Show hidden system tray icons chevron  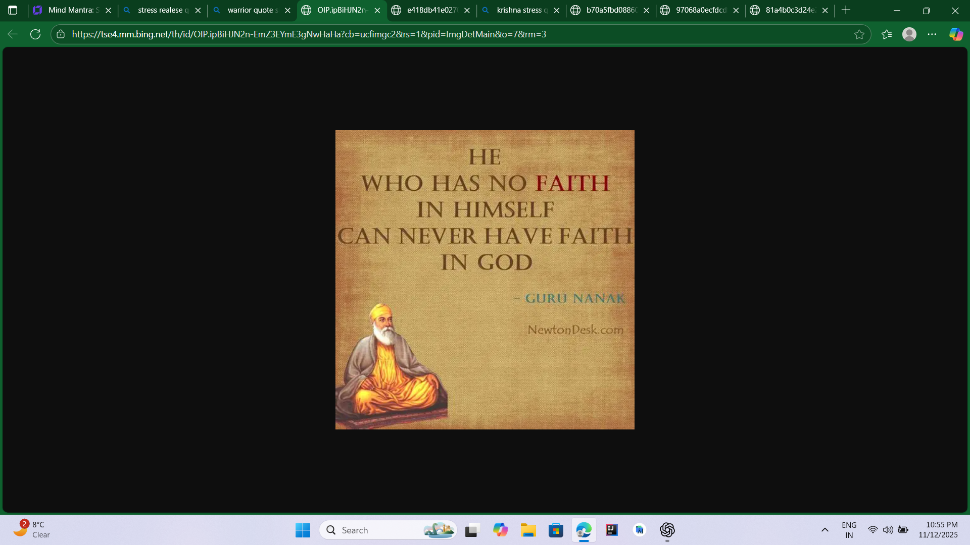coord(825,530)
